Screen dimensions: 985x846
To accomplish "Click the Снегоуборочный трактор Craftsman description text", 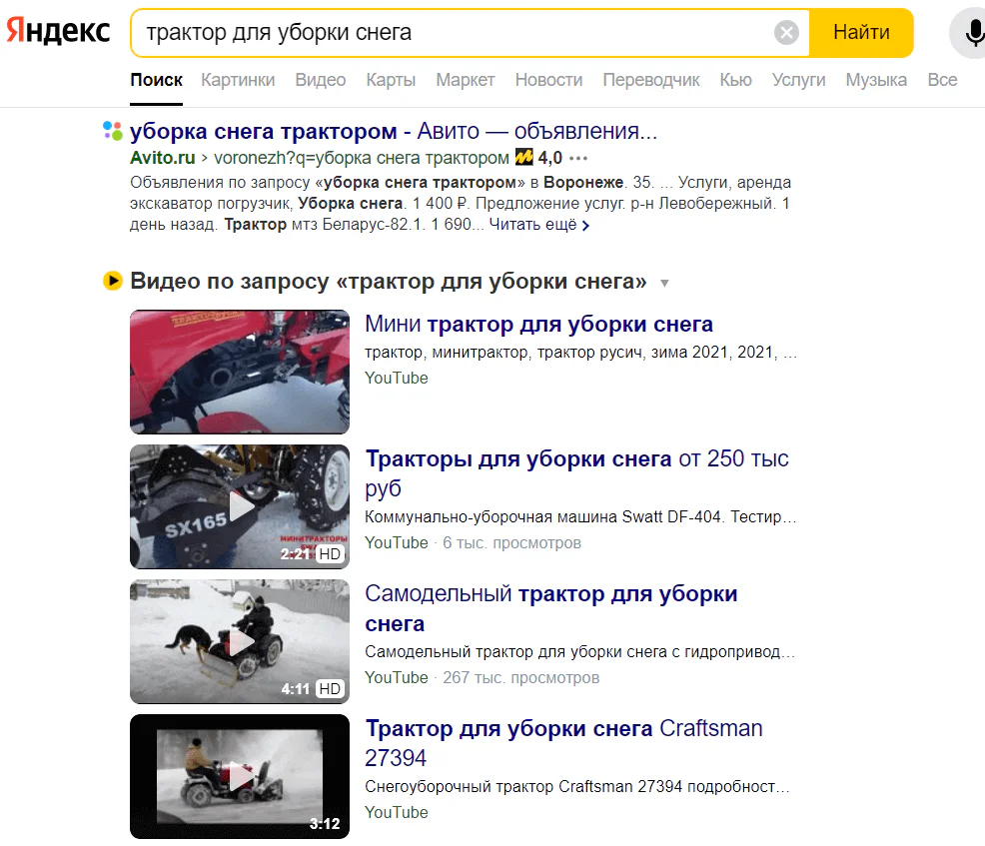I will 576,786.
